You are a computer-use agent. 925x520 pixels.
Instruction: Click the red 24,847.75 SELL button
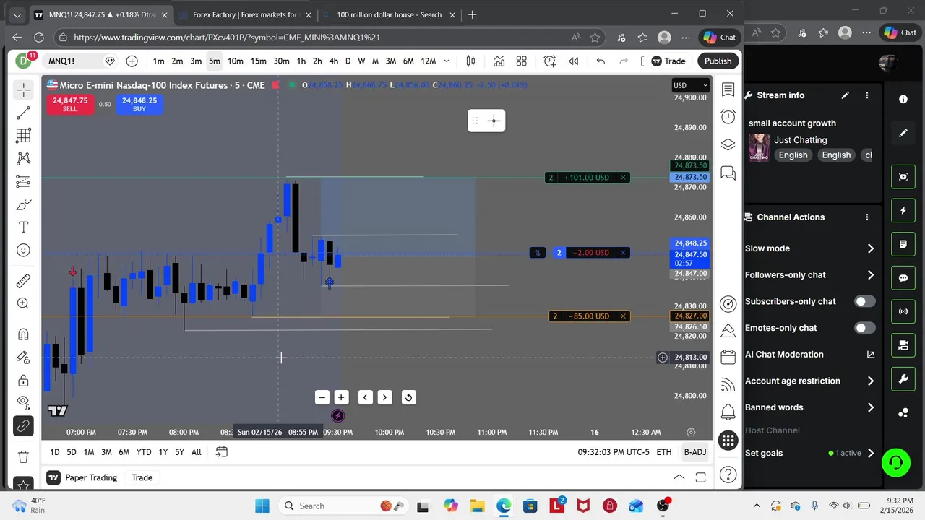click(x=69, y=105)
